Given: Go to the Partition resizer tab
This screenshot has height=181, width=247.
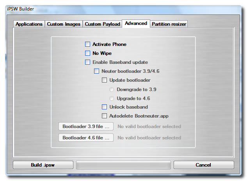Looking at the screenshot, I should pos(169,24).
